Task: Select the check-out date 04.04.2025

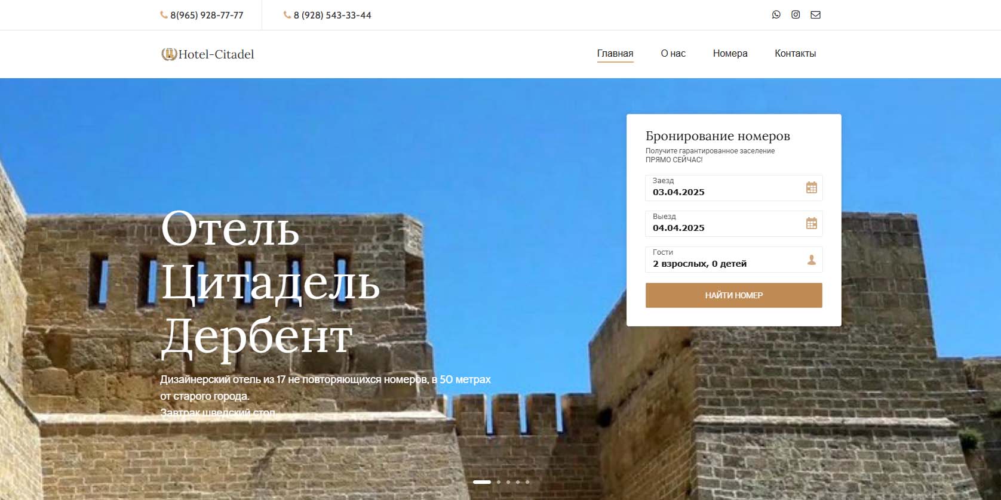Action: pos(678,228)
